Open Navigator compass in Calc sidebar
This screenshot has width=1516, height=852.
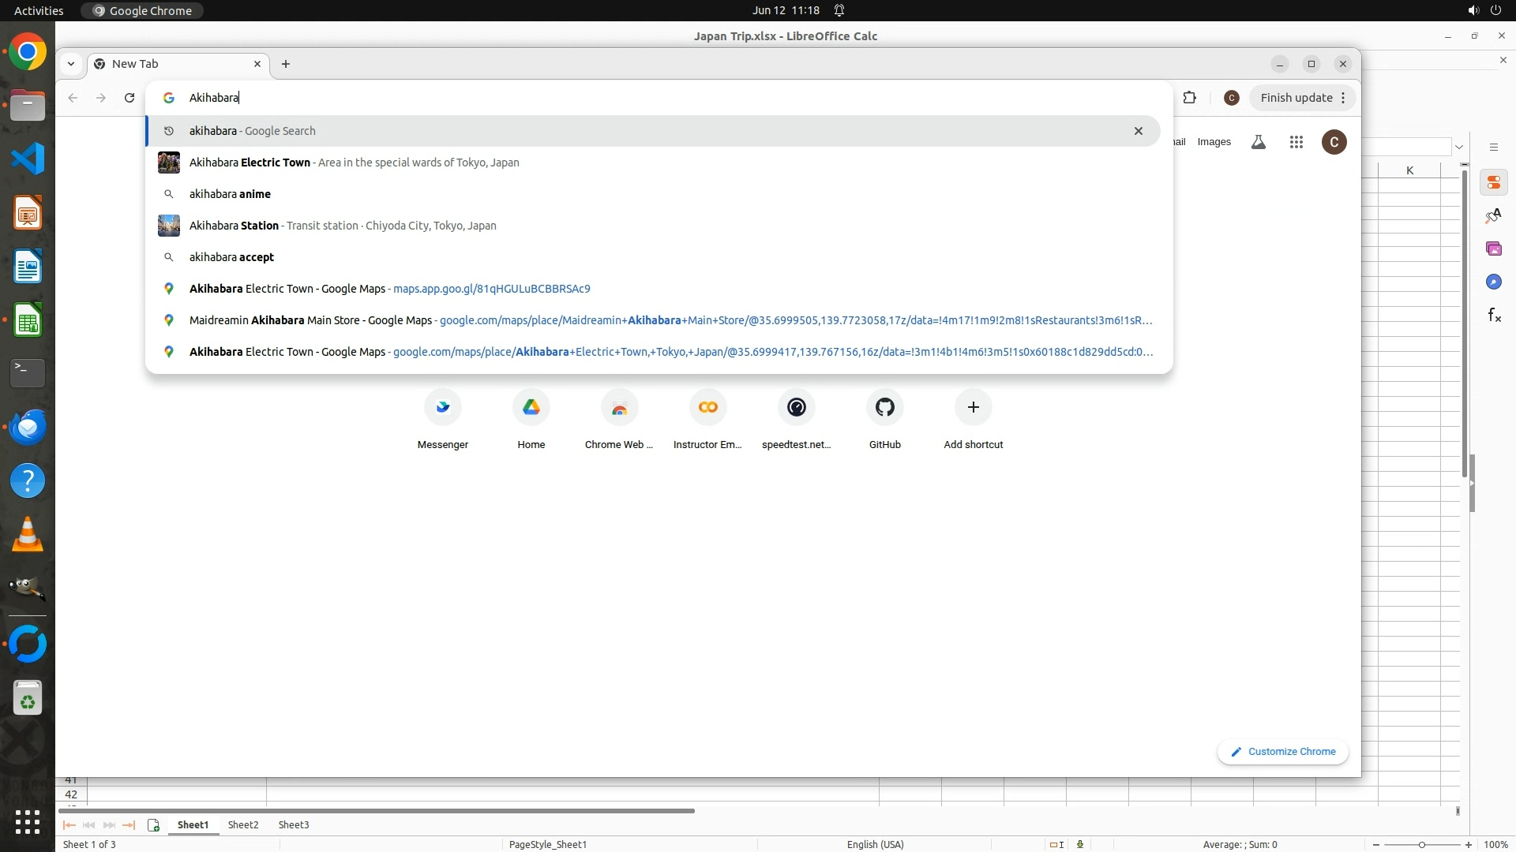tap(1494, 282)
